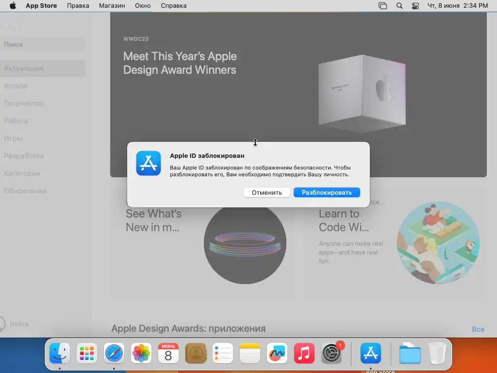Select Творчество in the sidebar
This screenshot has height=373, width=497.
click(43, 103)
